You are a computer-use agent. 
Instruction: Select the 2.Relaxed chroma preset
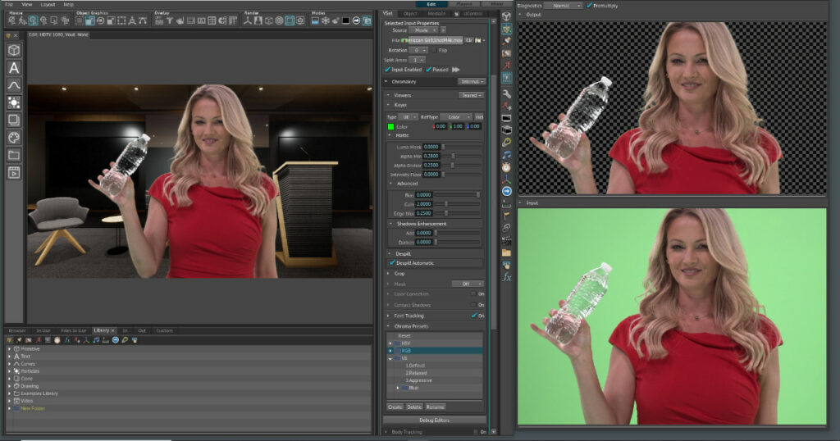418,372
